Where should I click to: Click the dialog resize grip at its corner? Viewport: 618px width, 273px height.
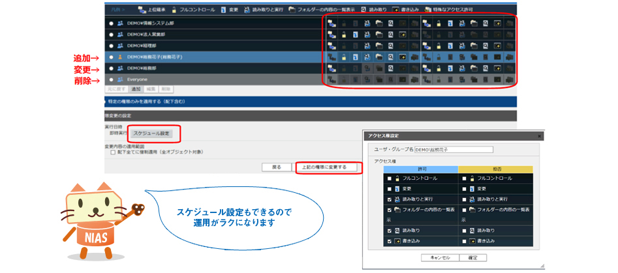click(542, 266)
